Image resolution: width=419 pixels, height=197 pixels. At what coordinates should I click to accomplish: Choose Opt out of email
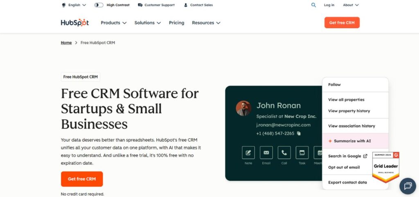[x=344, y=168]
